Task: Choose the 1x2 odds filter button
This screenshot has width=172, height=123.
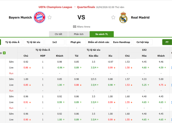Action: 55,42
